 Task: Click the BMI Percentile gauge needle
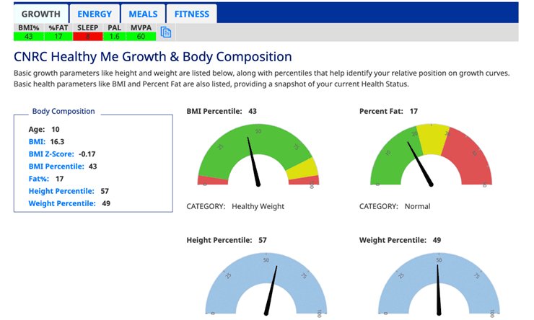(255, 161)
